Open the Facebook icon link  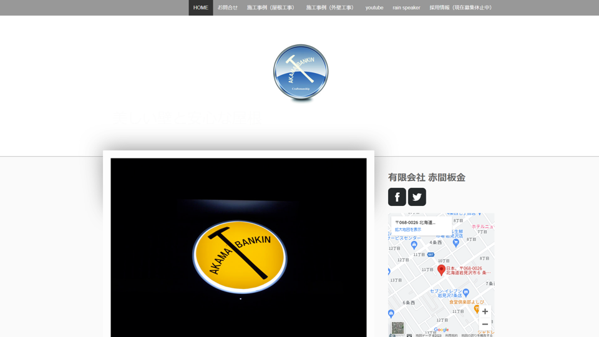[x=397, y=197]
